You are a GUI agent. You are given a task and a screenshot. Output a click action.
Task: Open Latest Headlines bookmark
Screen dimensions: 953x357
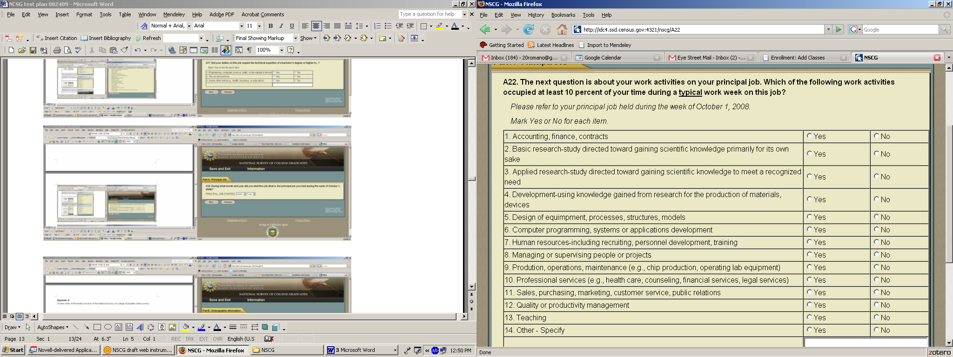click(550, 45)
